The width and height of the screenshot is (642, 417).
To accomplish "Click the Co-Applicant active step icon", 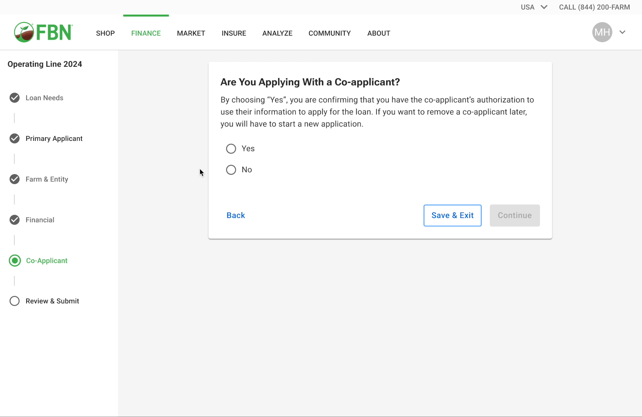I will pyautogui.click(x=15, y=261).
